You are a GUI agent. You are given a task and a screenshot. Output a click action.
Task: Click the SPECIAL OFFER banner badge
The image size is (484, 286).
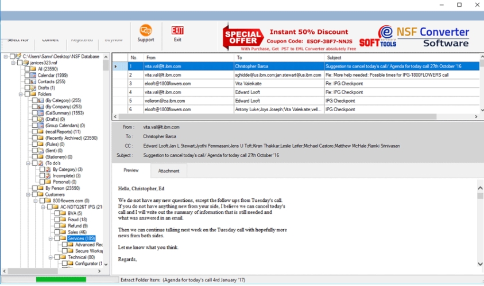click(x=243, y=37)
